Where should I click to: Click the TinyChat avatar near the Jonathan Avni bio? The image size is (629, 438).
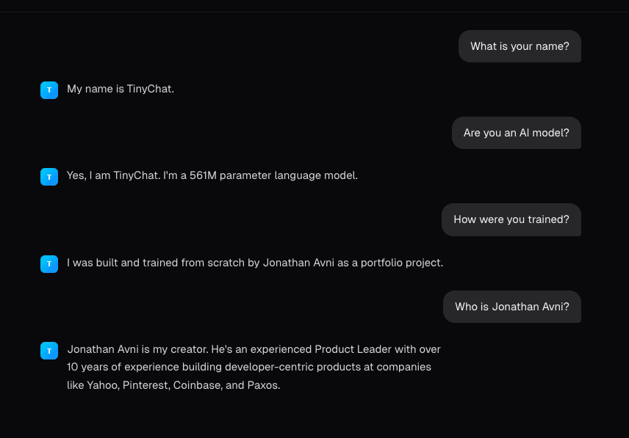(48, 350)
